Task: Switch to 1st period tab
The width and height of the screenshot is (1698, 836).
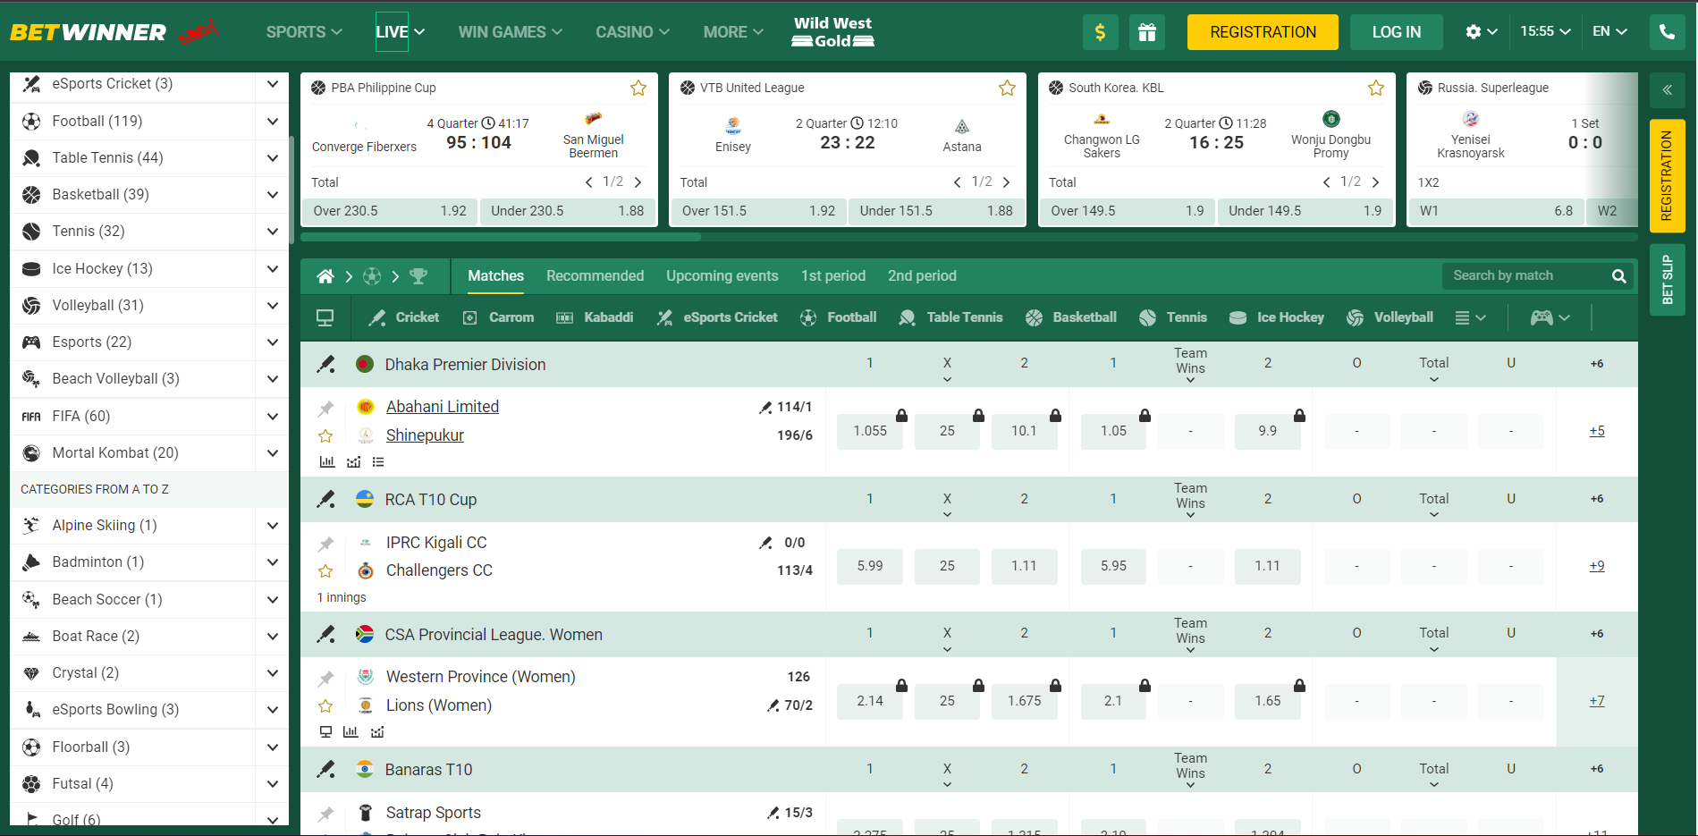Action: pos(832,276)
